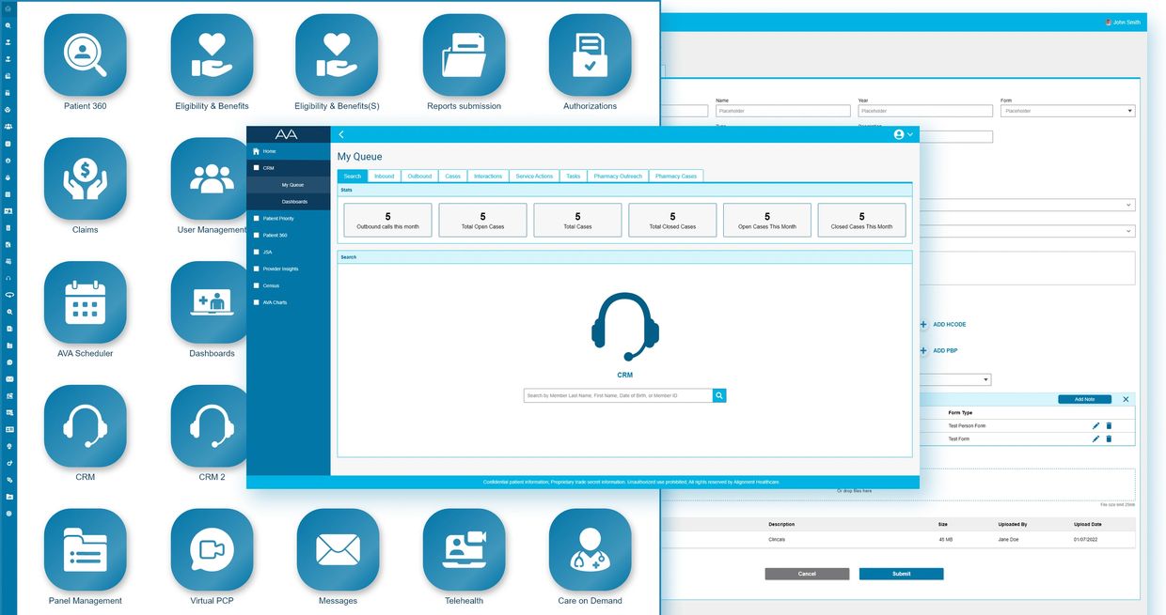Click the Closed Cases This Month card

(861, 220)
